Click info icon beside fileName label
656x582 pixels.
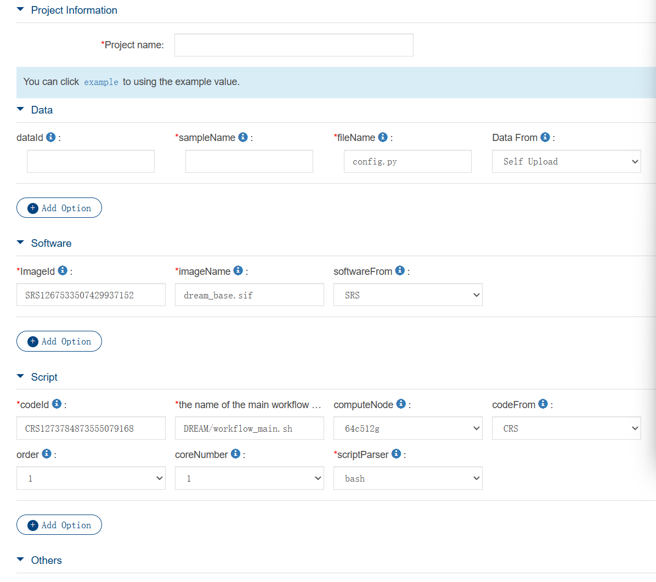pos(382,137)
